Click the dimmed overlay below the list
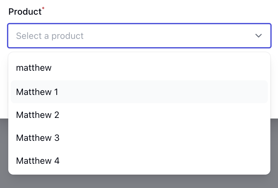 (139, 182)
